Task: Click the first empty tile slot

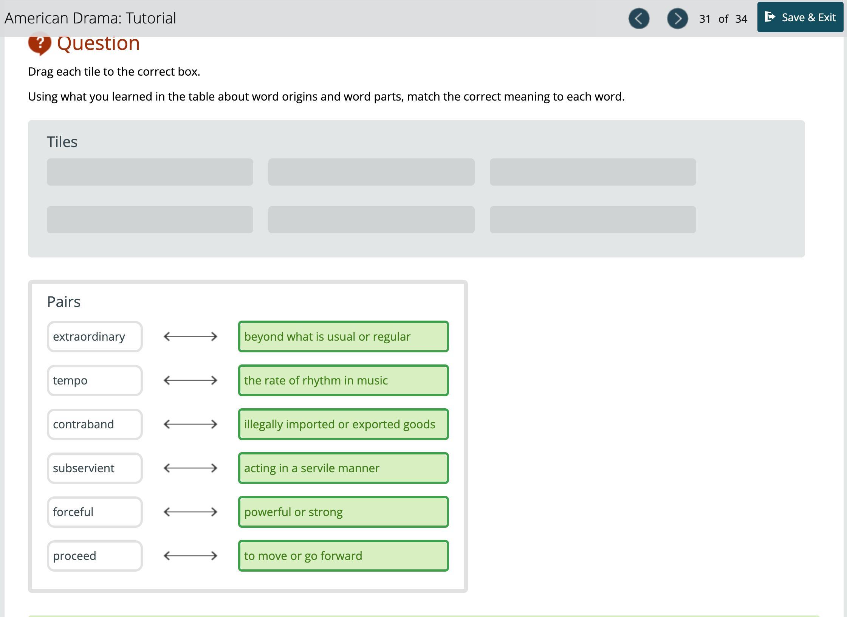Action: [x=150, y=172]
